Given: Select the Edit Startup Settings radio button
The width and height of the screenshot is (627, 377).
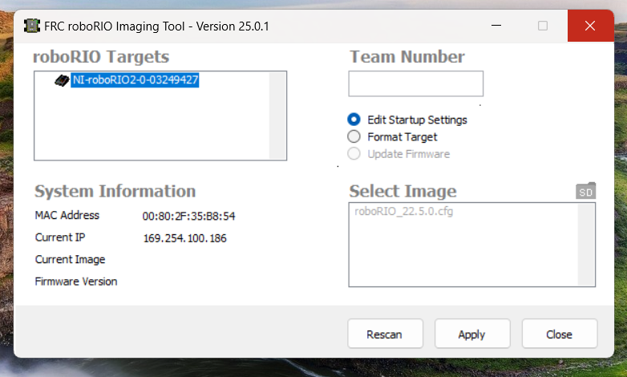Looking at the screenshot, I should click(354, 120).
